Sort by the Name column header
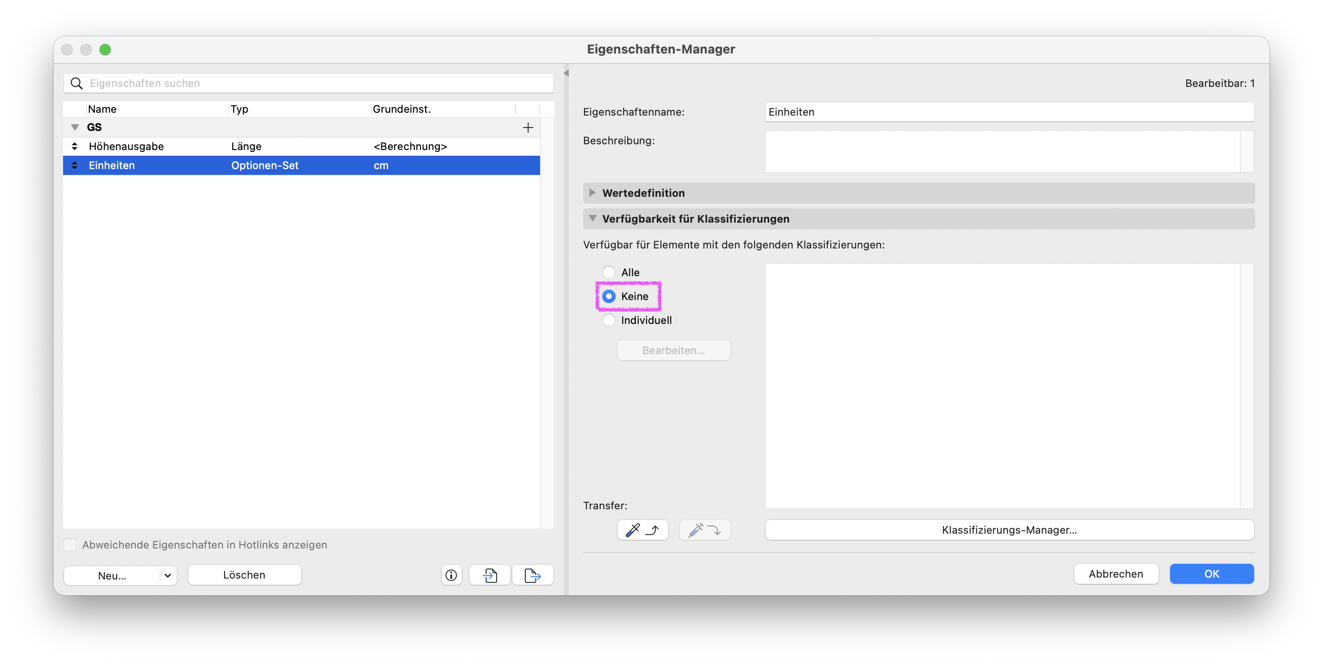 click(157, 109)
